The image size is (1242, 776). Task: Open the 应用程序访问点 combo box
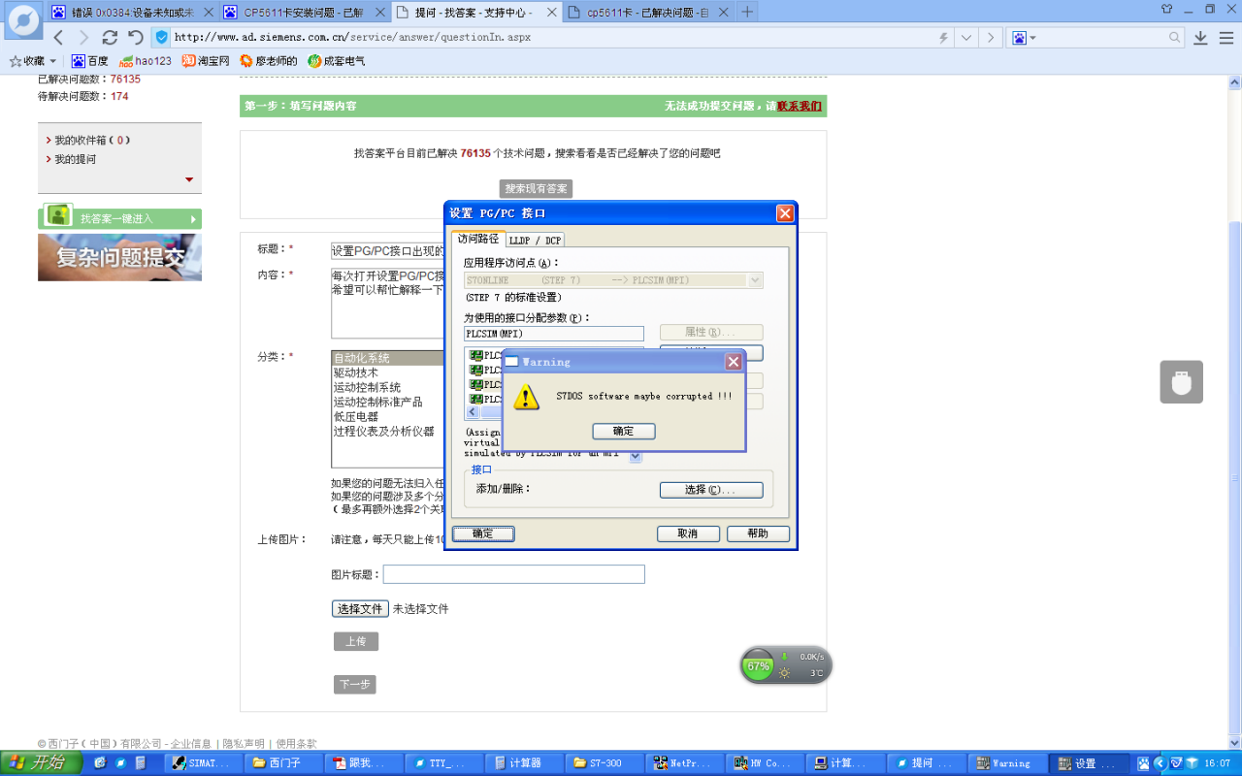tap(613, 280)
